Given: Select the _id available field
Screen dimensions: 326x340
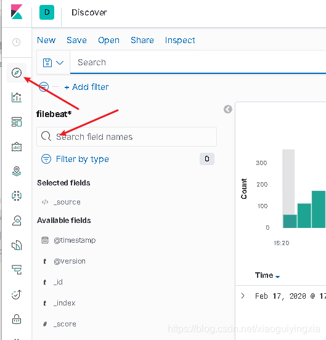Looking at the screenshot, I should coord(58,282).
